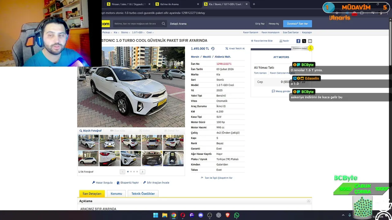This screenshot has width=392, height=220.
Task: Open Discord from the taskbar
Action: pos(201,215)
